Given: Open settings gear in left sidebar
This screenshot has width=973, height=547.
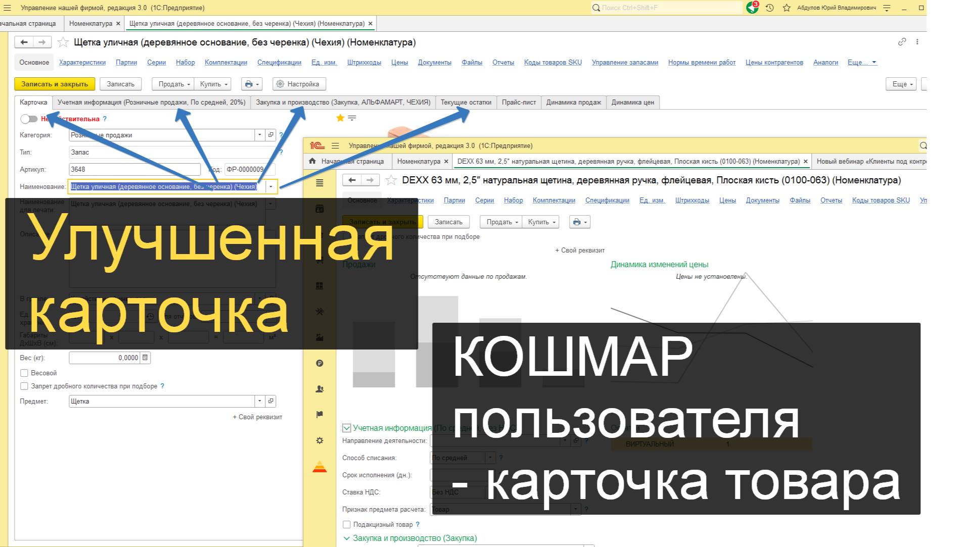Looking at the screenshot, I should [319, 440].
